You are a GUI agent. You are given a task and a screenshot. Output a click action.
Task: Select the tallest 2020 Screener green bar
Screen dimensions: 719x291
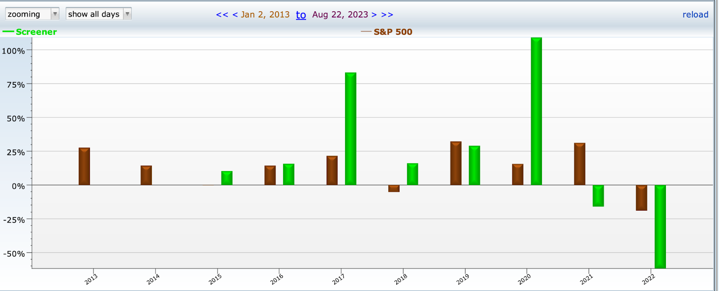(x=536, y=111)
